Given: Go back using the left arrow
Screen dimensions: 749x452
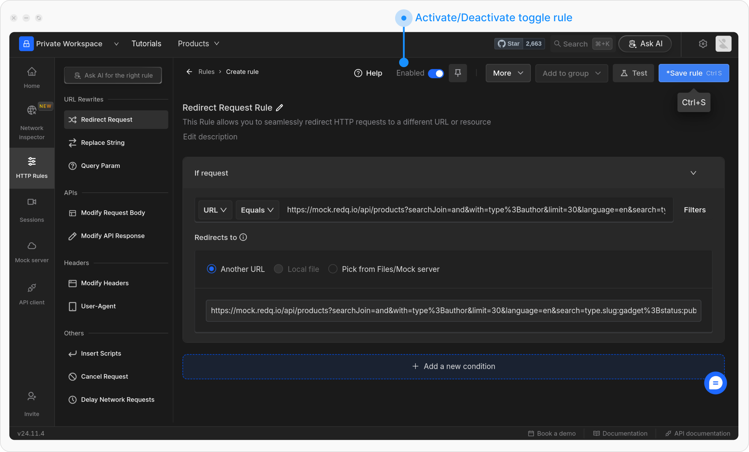Looking at the screenshot, I should pyautogui.click(x=189, y=72).
